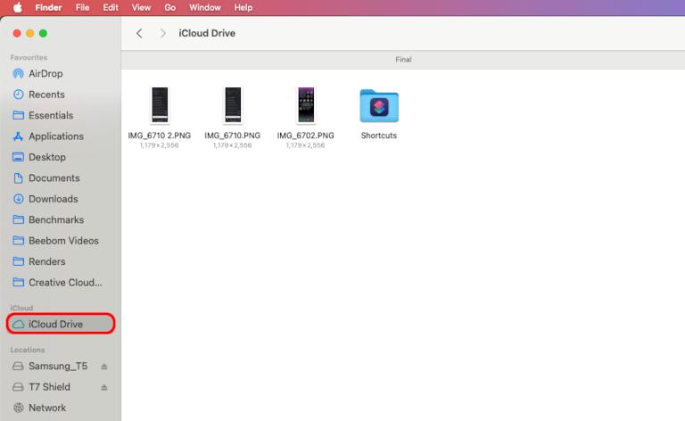685x421 pixels.
Task: Select the IMG_6702.PNG thumbnail
Action: 305,106
